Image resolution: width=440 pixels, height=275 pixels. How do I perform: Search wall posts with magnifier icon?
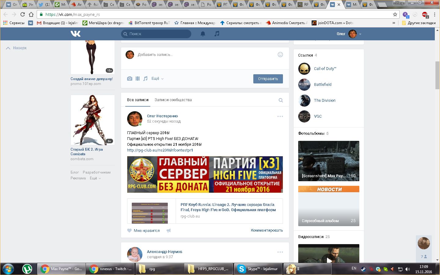tap(280, 100)
